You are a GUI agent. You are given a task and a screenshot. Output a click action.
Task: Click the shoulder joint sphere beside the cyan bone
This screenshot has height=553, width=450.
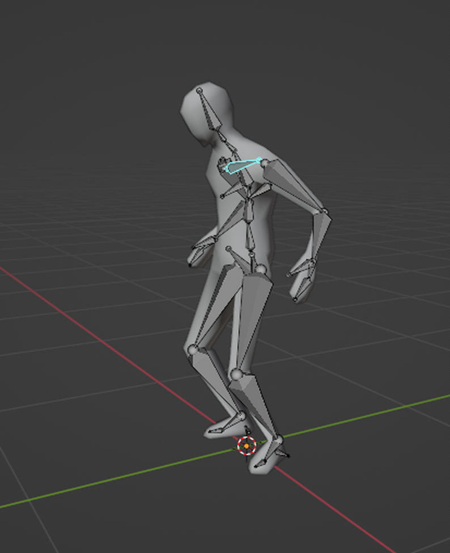[265, 163]
